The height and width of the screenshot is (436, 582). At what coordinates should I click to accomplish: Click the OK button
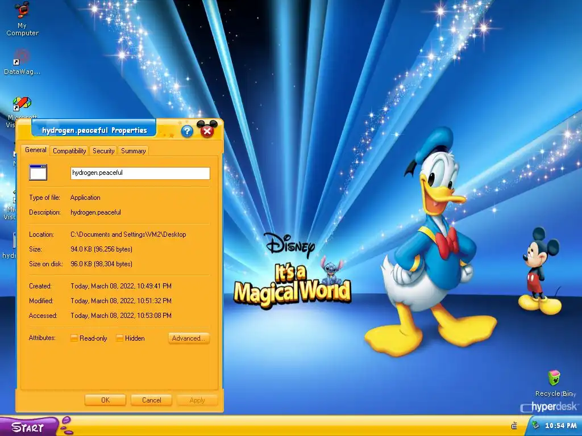pyautogui.click(x=105, y=400)
